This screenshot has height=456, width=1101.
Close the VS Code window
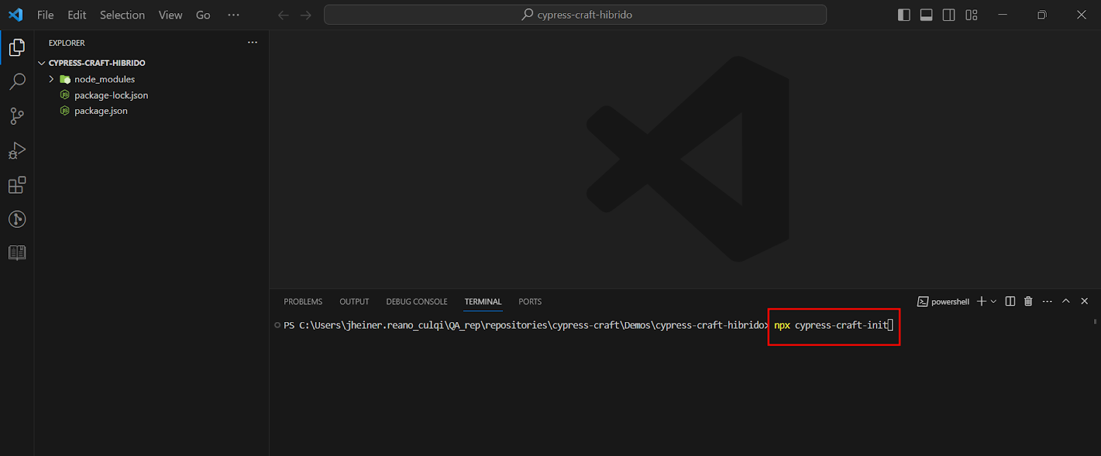pyautogui.click(x=1081, y=14)
